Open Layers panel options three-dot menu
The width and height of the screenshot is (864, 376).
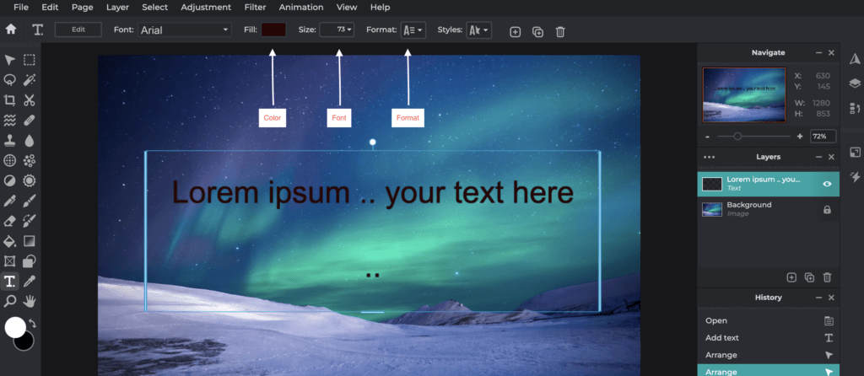pyautogui.click(x=709, y=158)
